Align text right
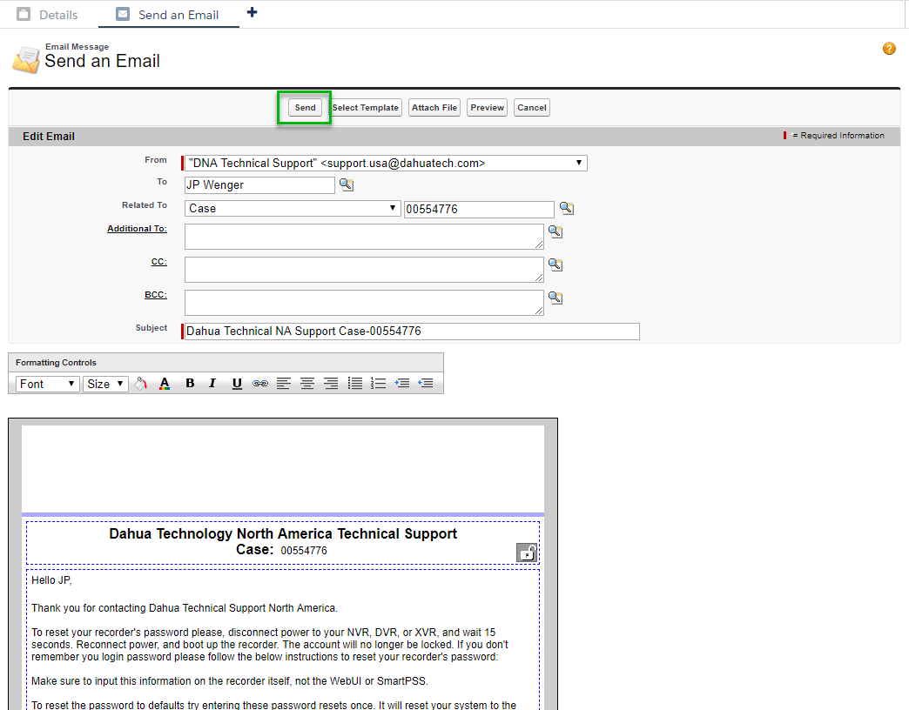Image resolution: width=909 pixels, height=710 pixels. tap(331, 384)
